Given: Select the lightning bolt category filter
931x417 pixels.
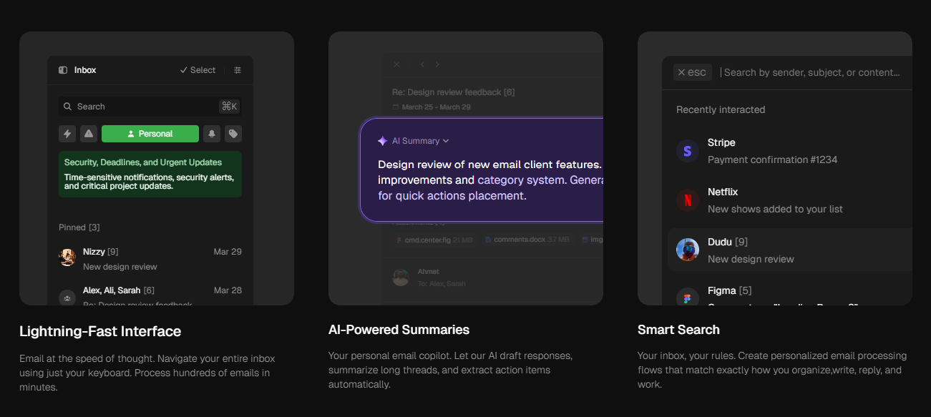Looking at the screenshot, I should (67, 134).
